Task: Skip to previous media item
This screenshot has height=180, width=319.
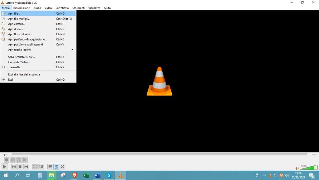Action: point(14,167)
